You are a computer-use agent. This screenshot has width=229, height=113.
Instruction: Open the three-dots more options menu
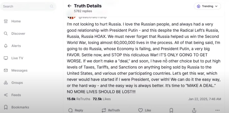(x=217, y=110)
